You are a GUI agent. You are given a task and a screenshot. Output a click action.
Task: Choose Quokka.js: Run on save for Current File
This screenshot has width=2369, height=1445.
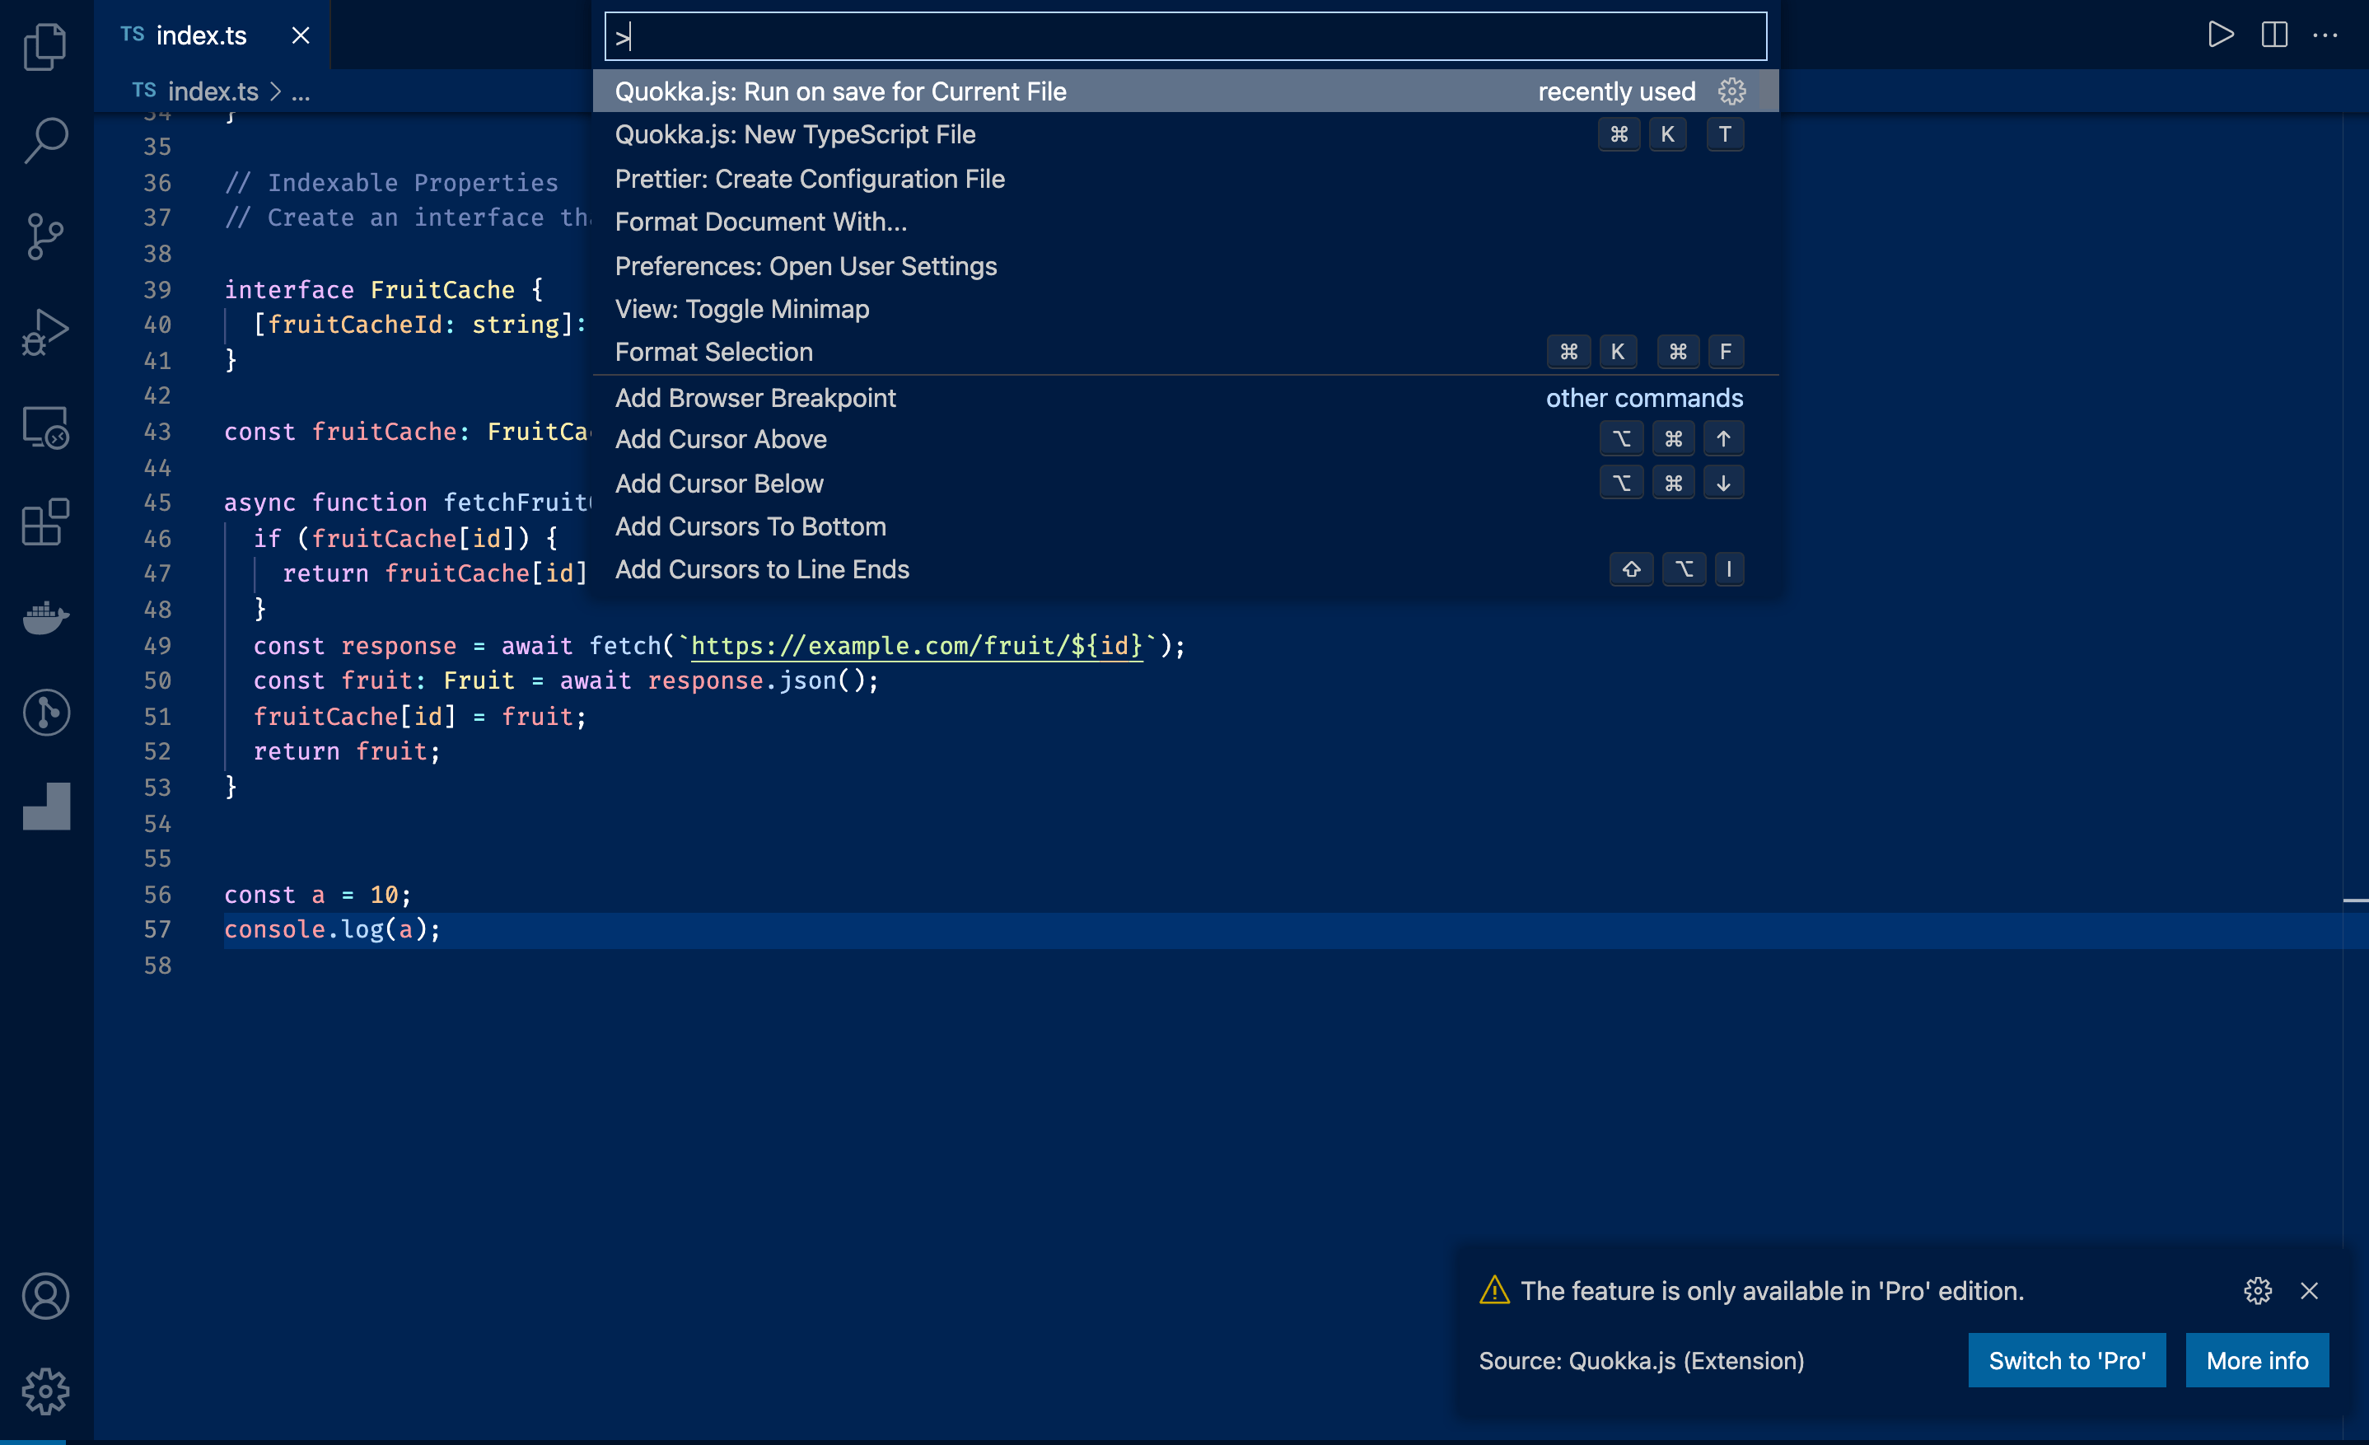(x=840, y=91)
